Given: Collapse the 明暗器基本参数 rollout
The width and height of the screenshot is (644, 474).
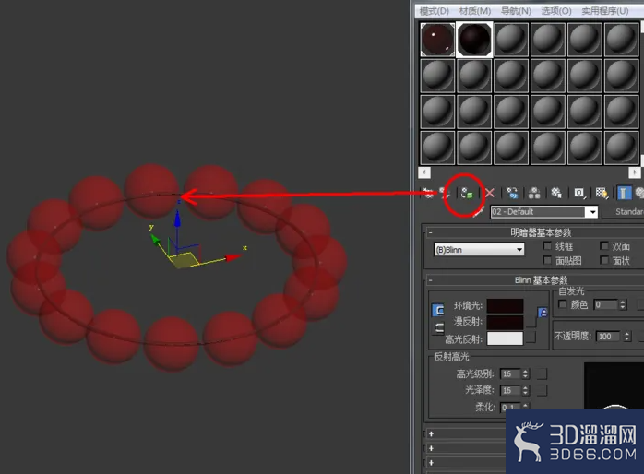Looking at the screenshot, I should [x=431, y=233].
